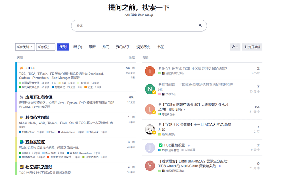
Task: Click the 打开草稿 button
Action: click(252, 47)
